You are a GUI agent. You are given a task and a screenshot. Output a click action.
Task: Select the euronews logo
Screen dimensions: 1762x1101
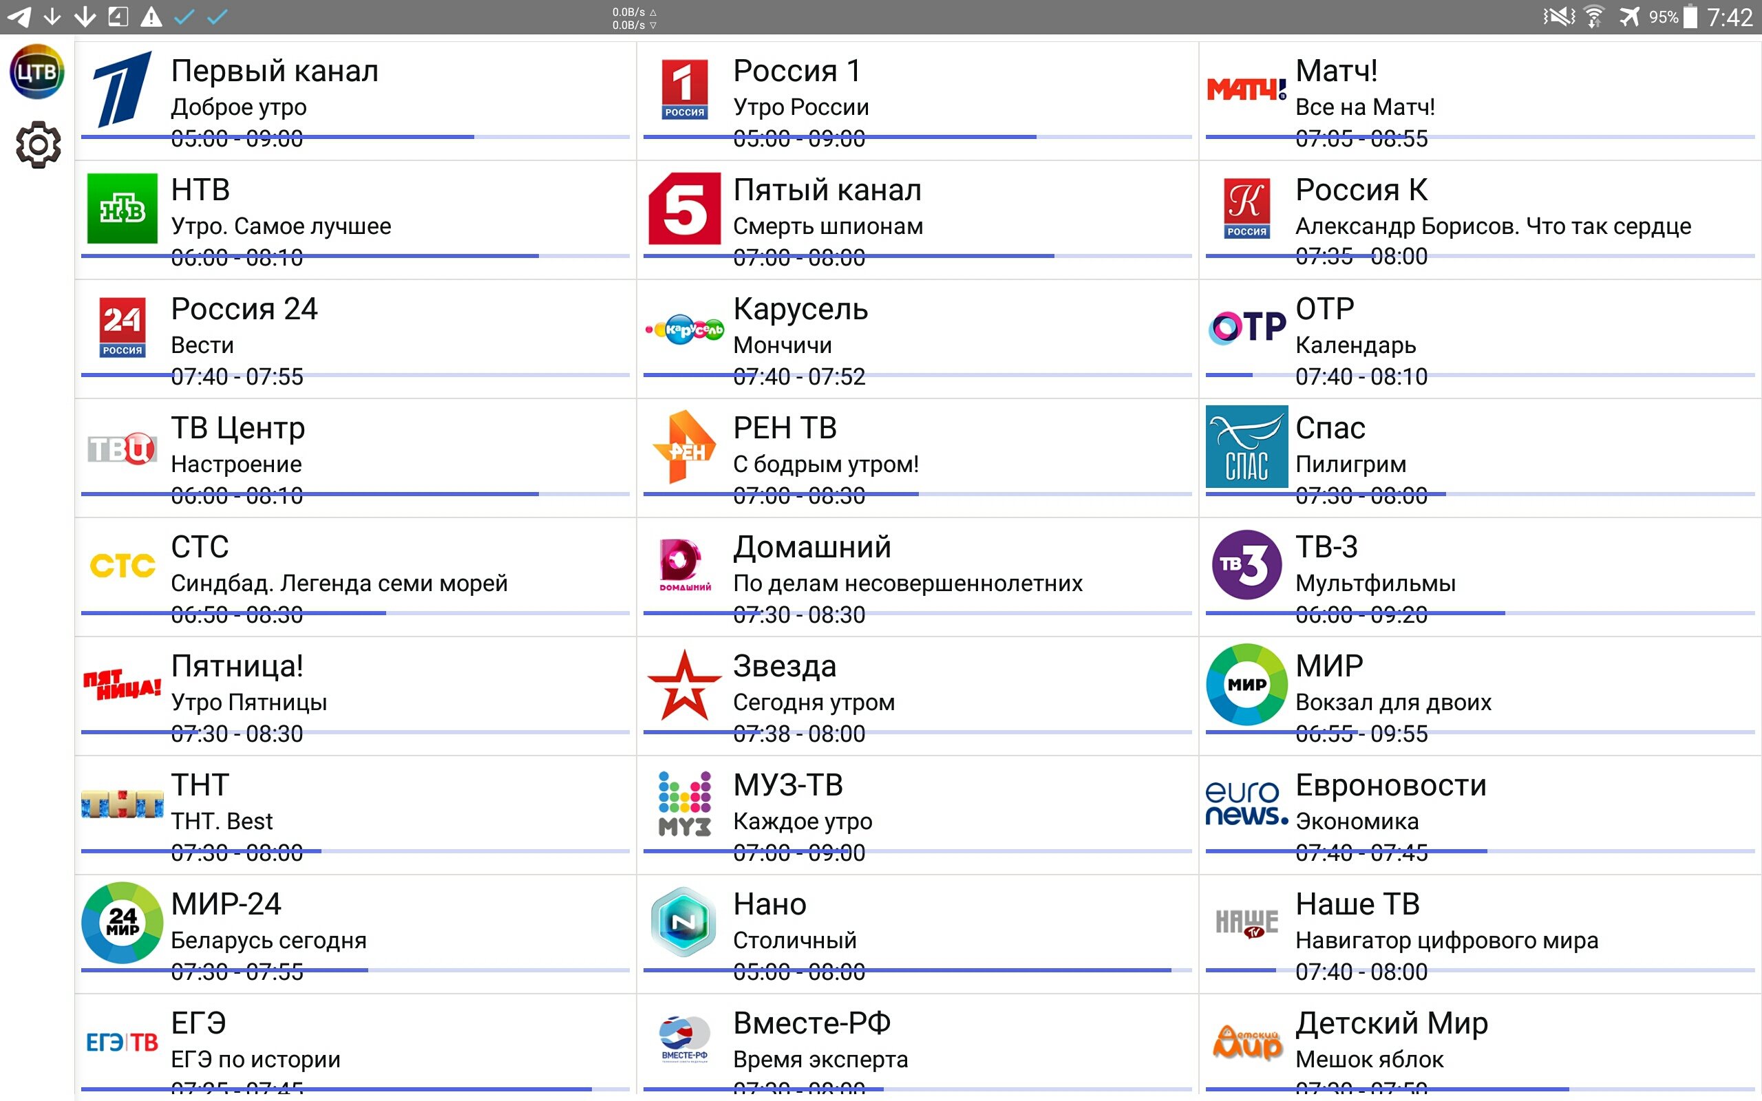(x=1246, y=804)
